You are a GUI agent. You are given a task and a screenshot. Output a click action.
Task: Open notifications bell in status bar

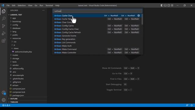(192, 105)
